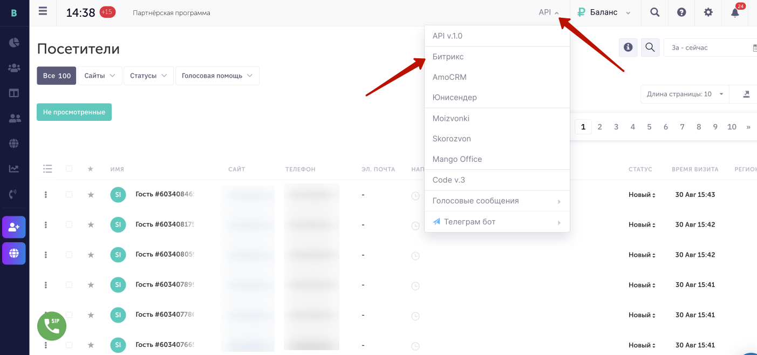Click the +15 red badge near clock
This screenshot has height=355, width=757.
tap(107, 12)
